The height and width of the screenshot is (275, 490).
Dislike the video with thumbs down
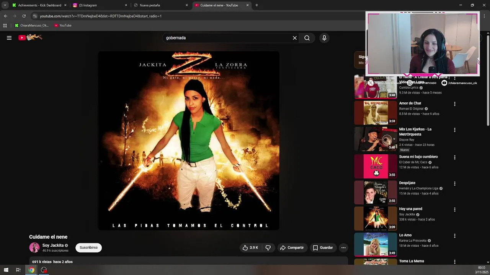click(268, 247)
